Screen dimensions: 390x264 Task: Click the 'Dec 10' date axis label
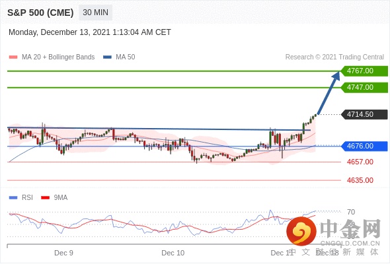(x=173, y=253)
